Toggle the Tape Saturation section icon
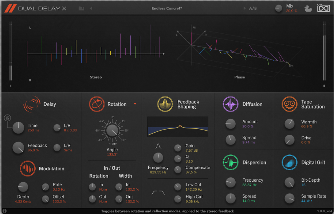 (289, 104)
